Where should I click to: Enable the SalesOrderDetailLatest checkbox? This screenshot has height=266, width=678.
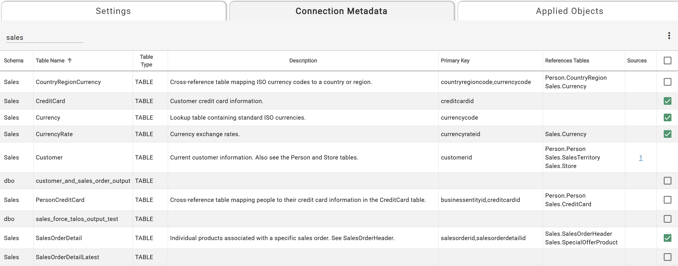tap(667, 257)
